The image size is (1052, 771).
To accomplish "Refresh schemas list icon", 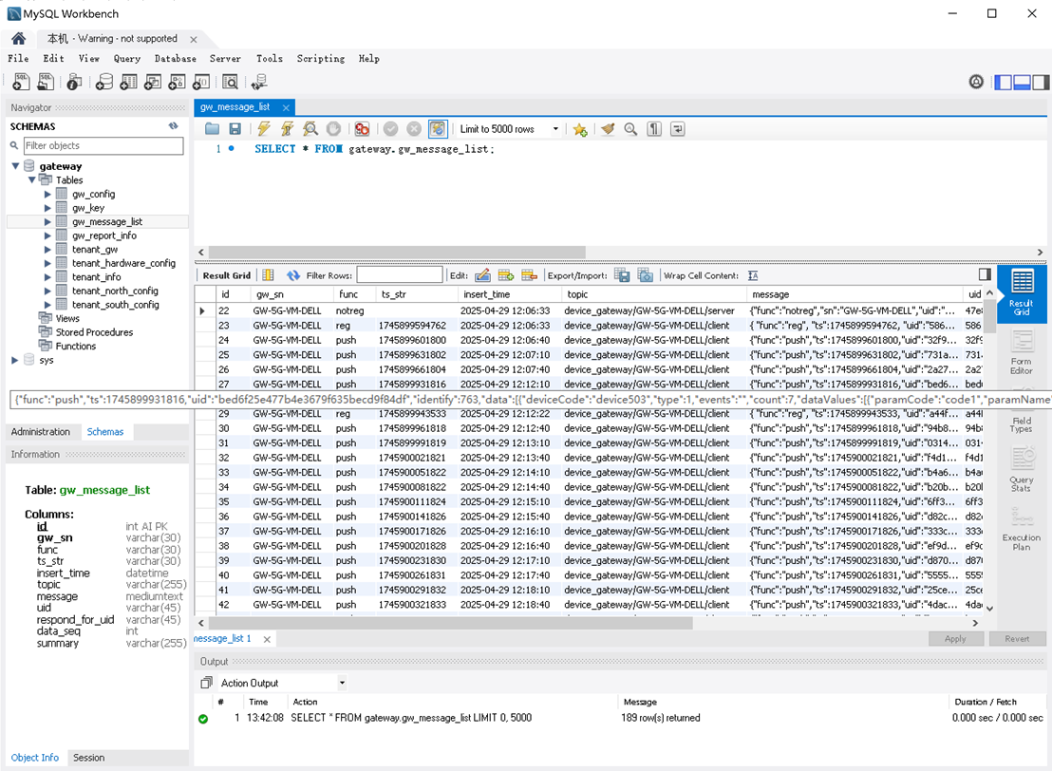I will (x=173, y=126).
